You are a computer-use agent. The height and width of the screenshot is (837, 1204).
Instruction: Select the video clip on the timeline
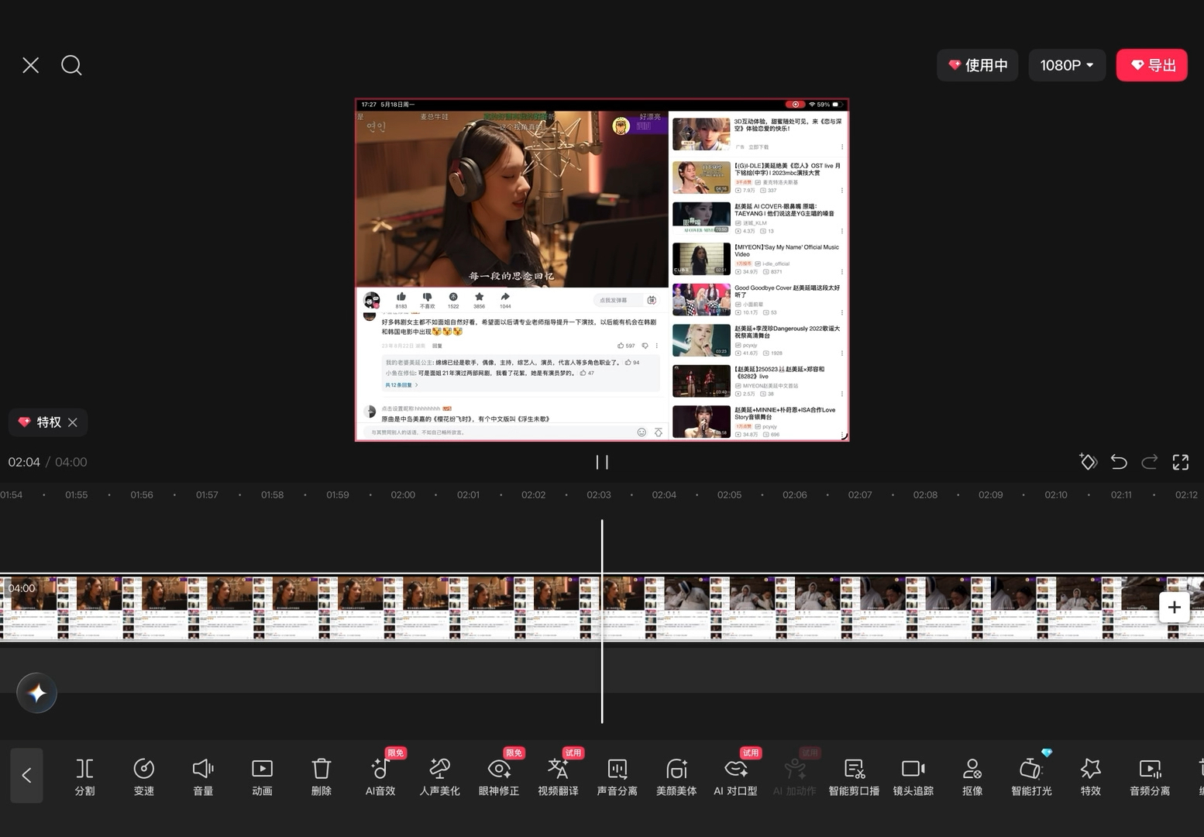pos(602,608)
